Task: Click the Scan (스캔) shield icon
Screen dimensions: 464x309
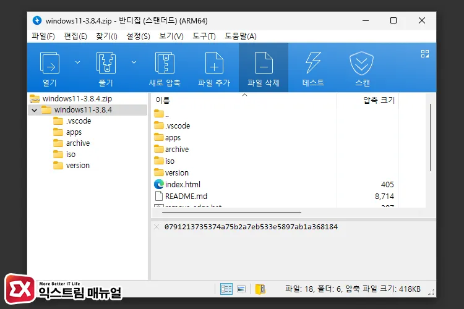Action: pyautogui.click(x=362, y=63)
